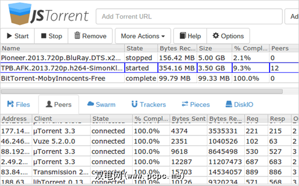This screenshot has width=299, height=186.
Task: Click the 354.16 MB bytes received cell
Action: coord(177,68)
